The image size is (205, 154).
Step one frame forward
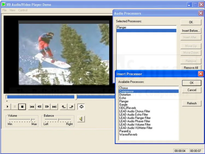pos(47,107)
